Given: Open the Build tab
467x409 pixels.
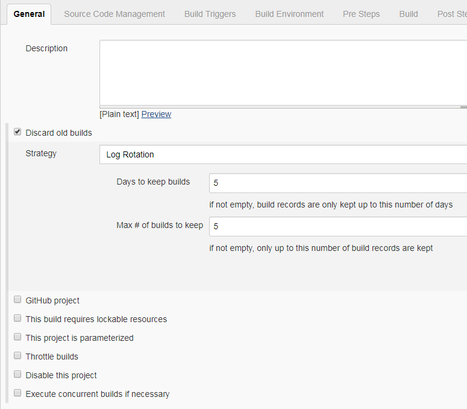Looking at the screenshot, I should pyautogui.click(x=408, y=14).
